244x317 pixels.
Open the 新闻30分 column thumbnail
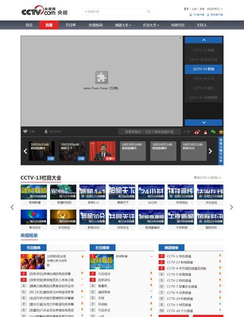tap(92, 217)
